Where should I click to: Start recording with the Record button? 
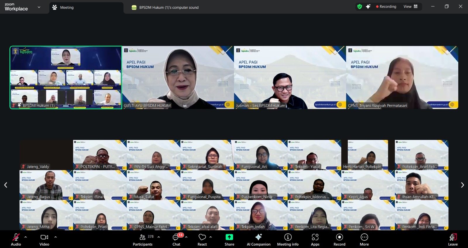pyautogui.click(x=339, y=240)
